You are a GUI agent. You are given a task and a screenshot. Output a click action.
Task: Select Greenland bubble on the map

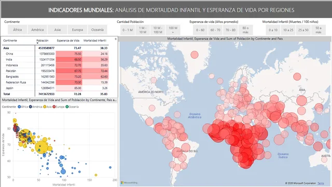tap(195, 55)
